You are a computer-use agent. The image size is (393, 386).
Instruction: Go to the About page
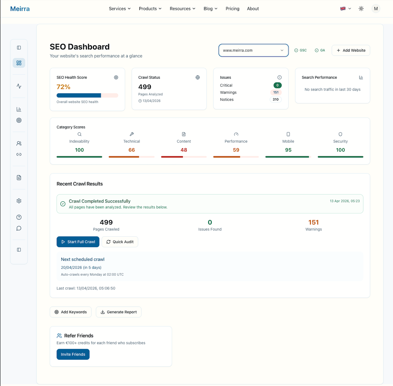[x=253, y=8]
